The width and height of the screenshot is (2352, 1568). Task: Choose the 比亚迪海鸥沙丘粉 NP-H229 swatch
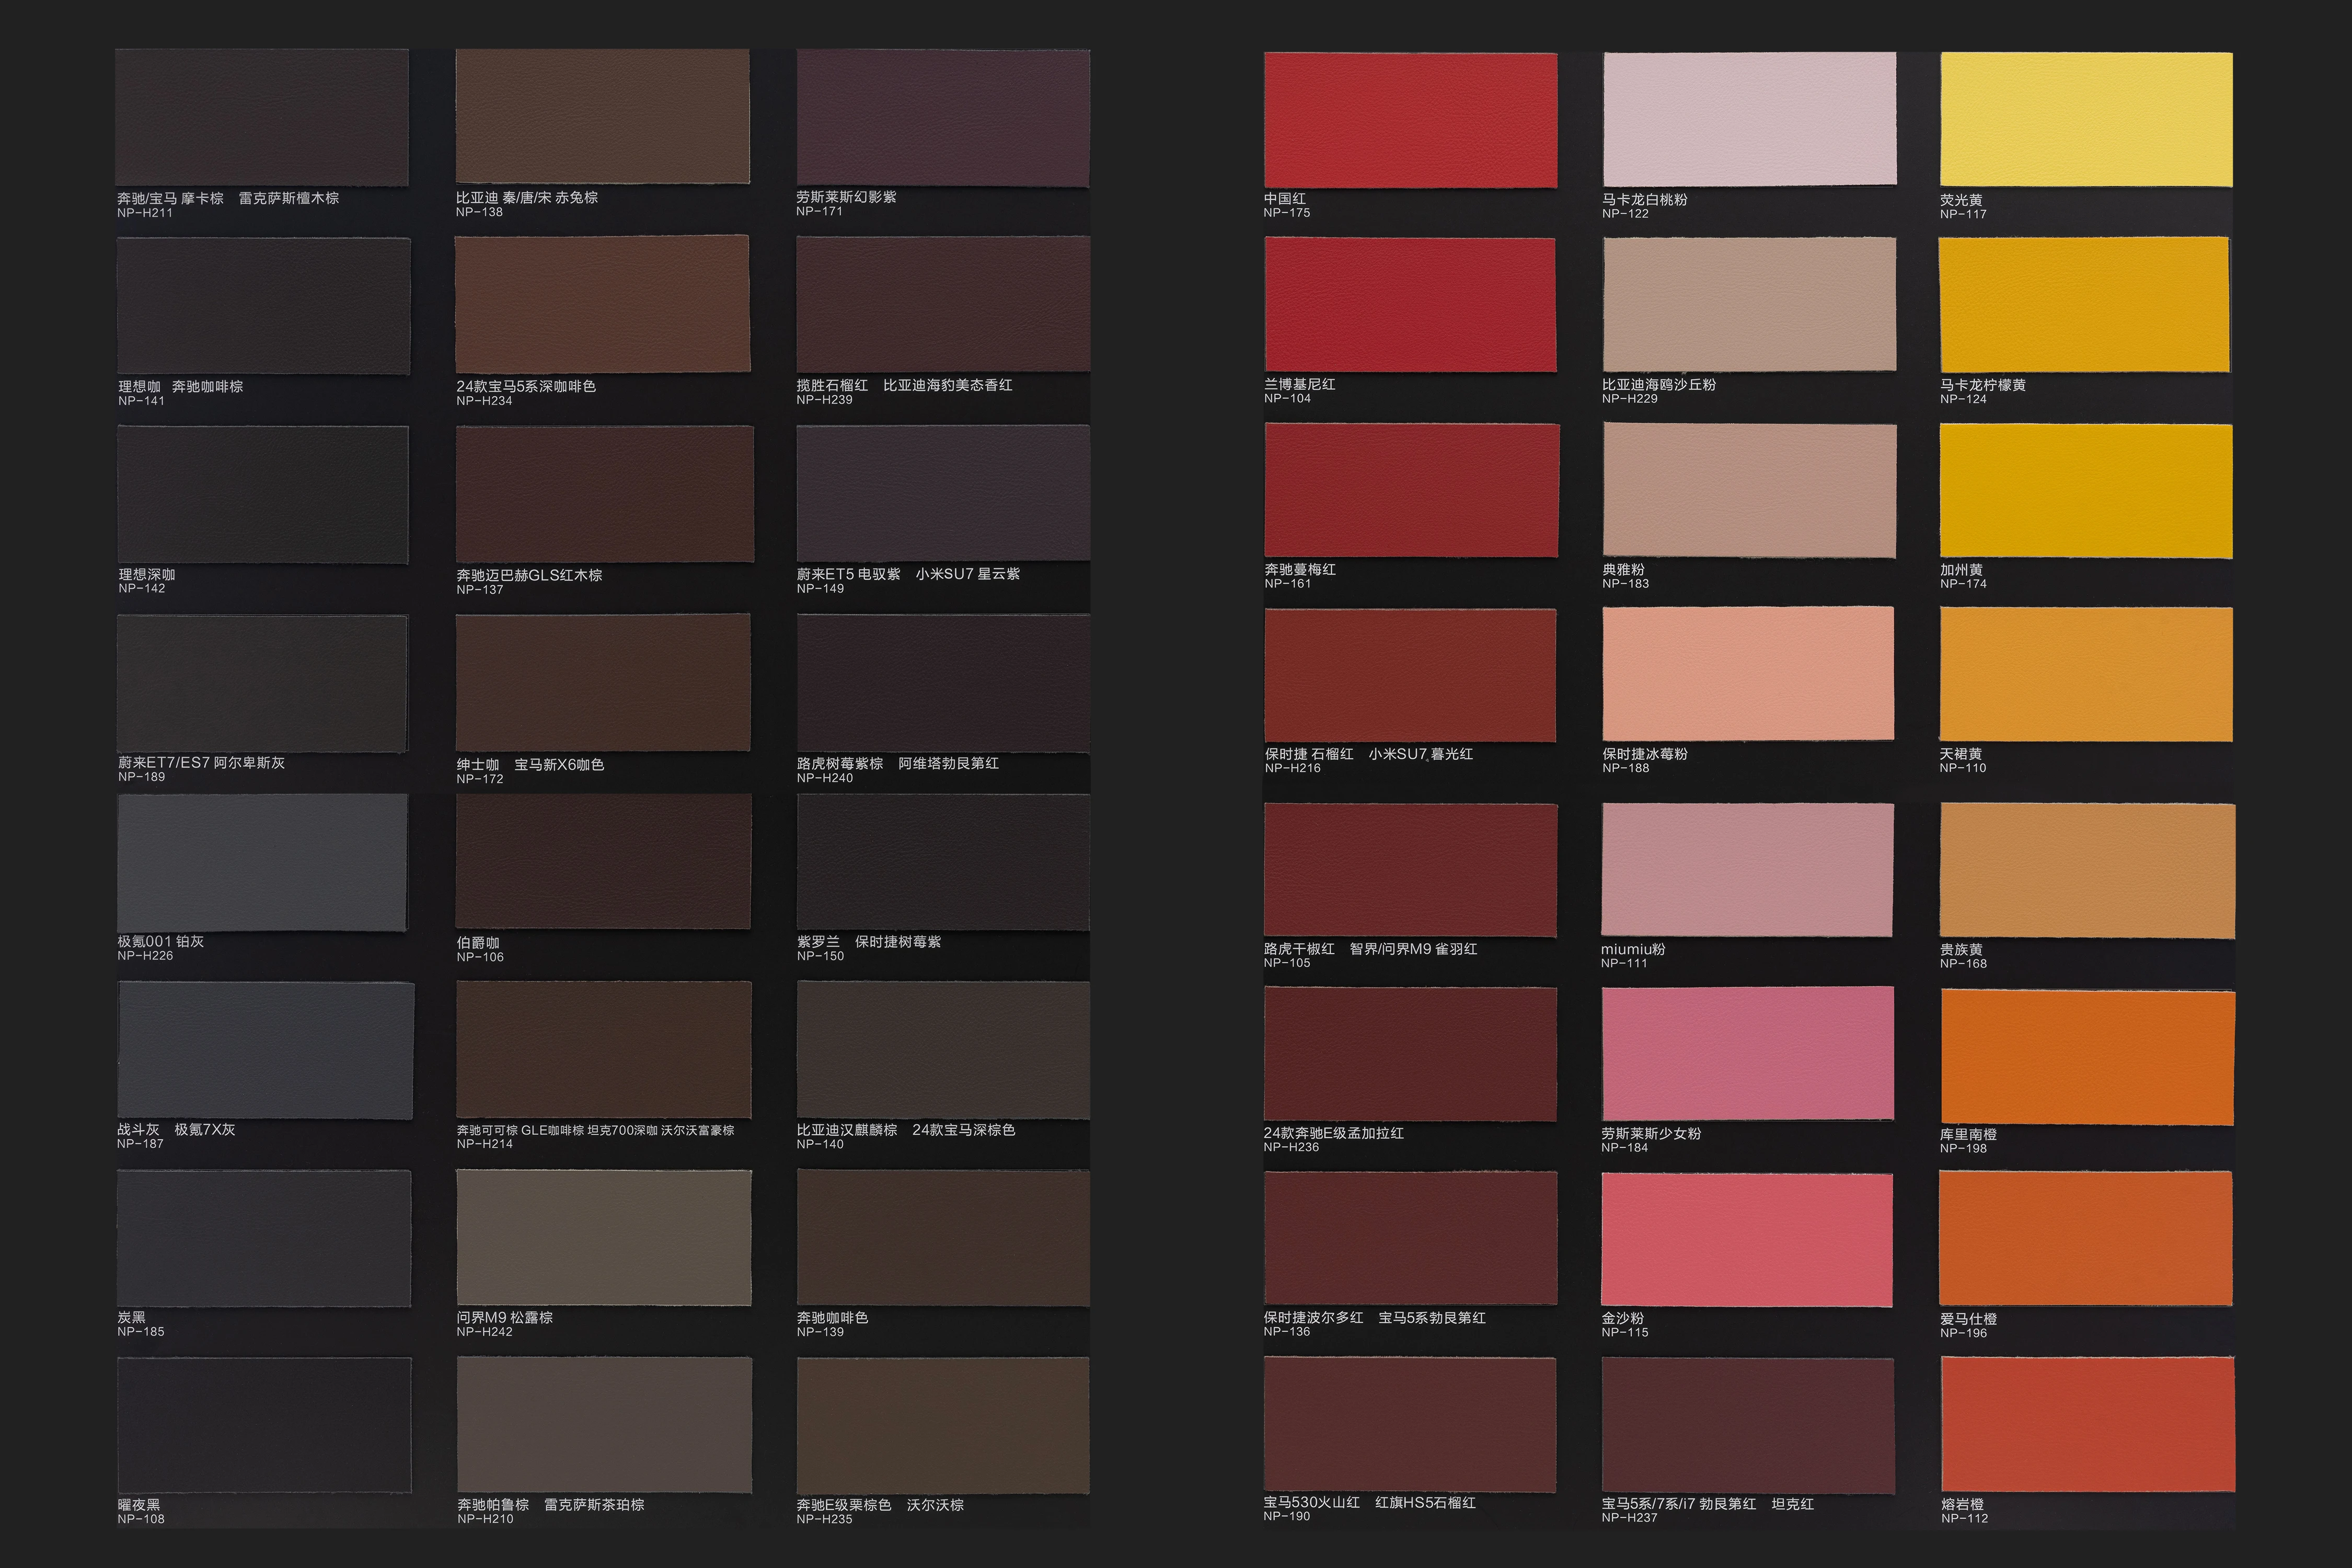pyautogui.click(x=1749, y=304)
